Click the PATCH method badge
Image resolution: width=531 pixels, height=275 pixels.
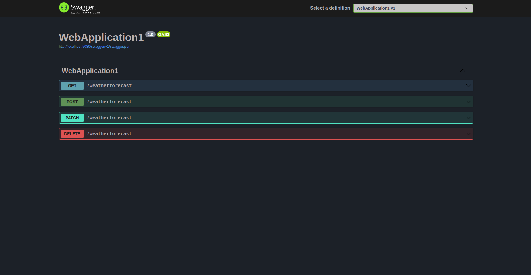coord(72,118)
